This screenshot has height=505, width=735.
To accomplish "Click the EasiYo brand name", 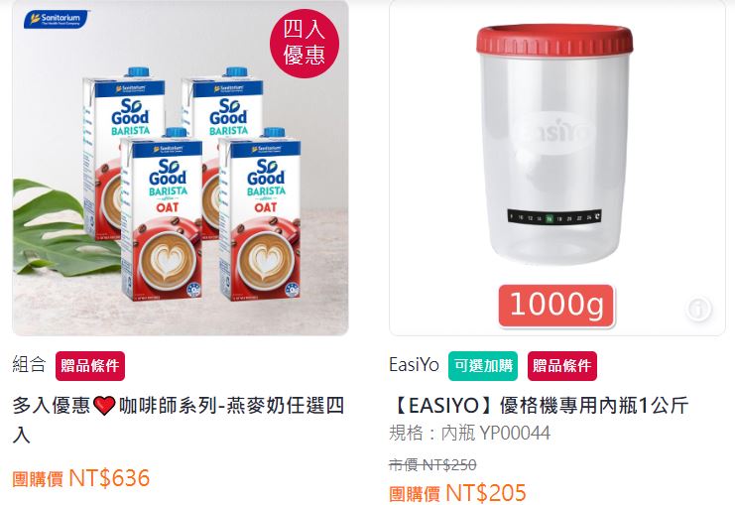I will pos(414,365).
